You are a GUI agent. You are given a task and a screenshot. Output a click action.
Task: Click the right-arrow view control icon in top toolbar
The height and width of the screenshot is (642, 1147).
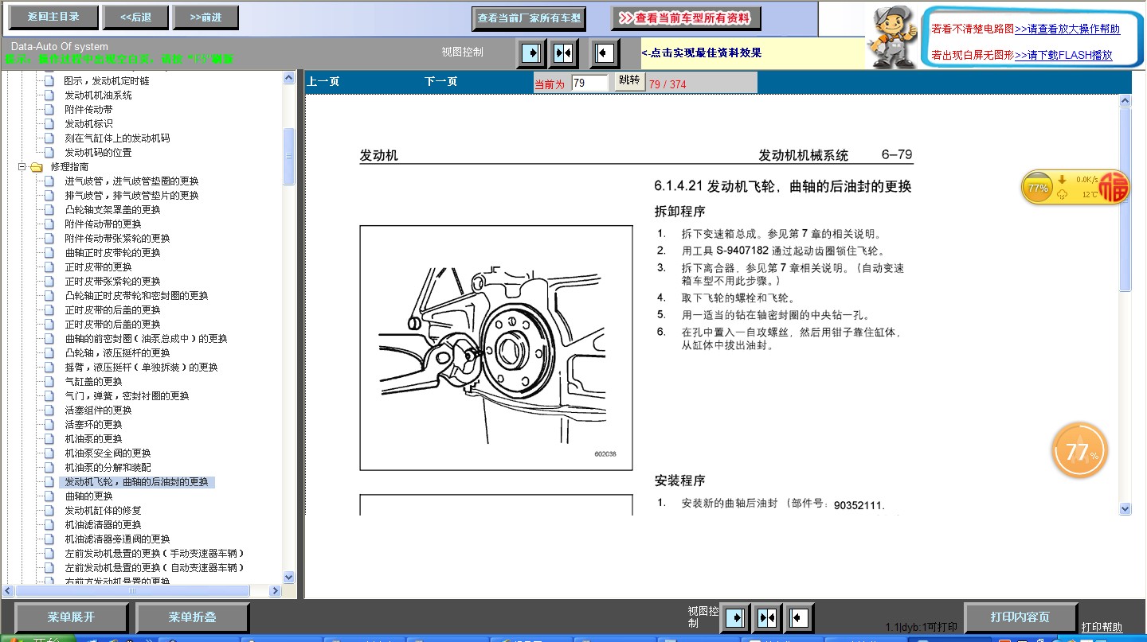tap(530, 53)
